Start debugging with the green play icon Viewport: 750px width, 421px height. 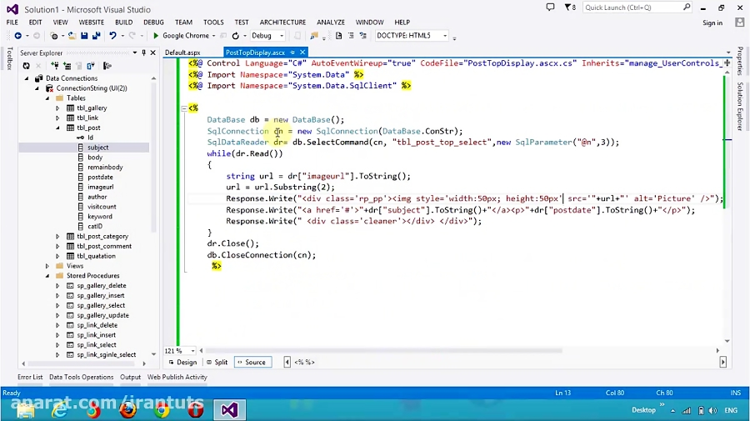click(155, 36)
